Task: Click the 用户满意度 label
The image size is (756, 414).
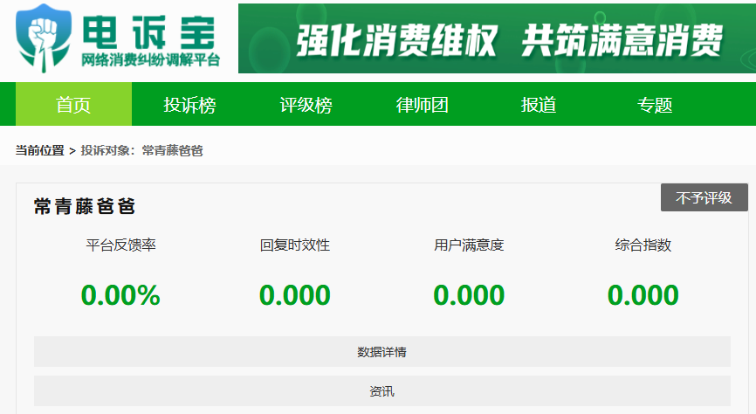Action: pos(469,245)
